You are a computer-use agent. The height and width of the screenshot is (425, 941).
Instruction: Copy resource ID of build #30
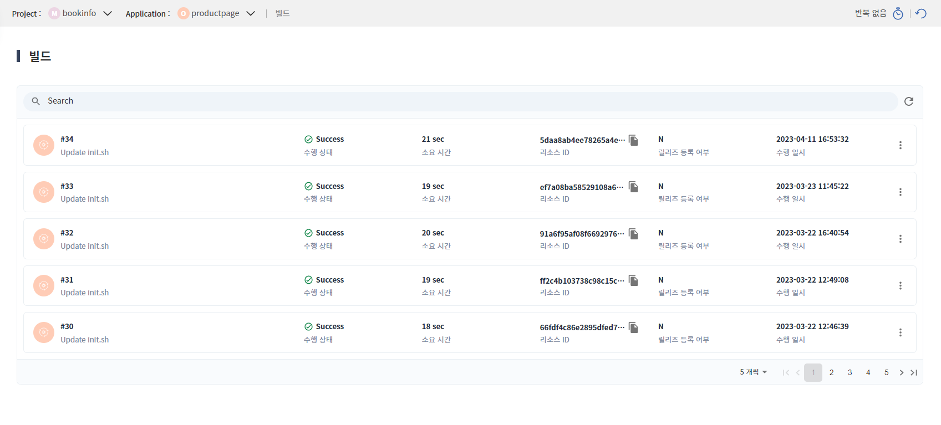pos(633,327)
